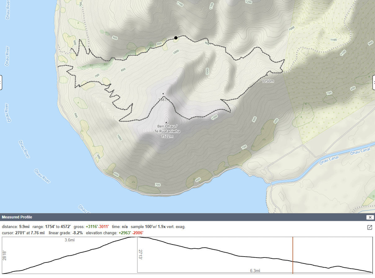Click the 1150m spot elevation label
Image resolution: width=375 pixels, height=278 pixels.
point(268,81)
